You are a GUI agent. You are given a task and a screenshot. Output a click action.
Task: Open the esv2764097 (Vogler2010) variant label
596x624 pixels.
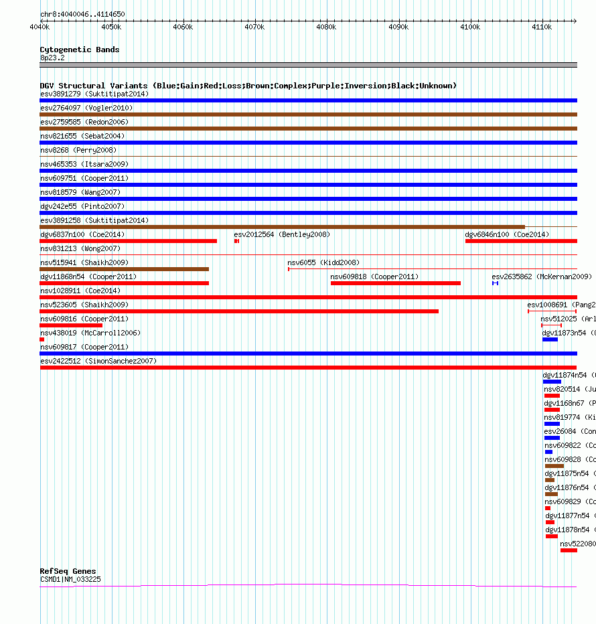click(x=86, y=108)
